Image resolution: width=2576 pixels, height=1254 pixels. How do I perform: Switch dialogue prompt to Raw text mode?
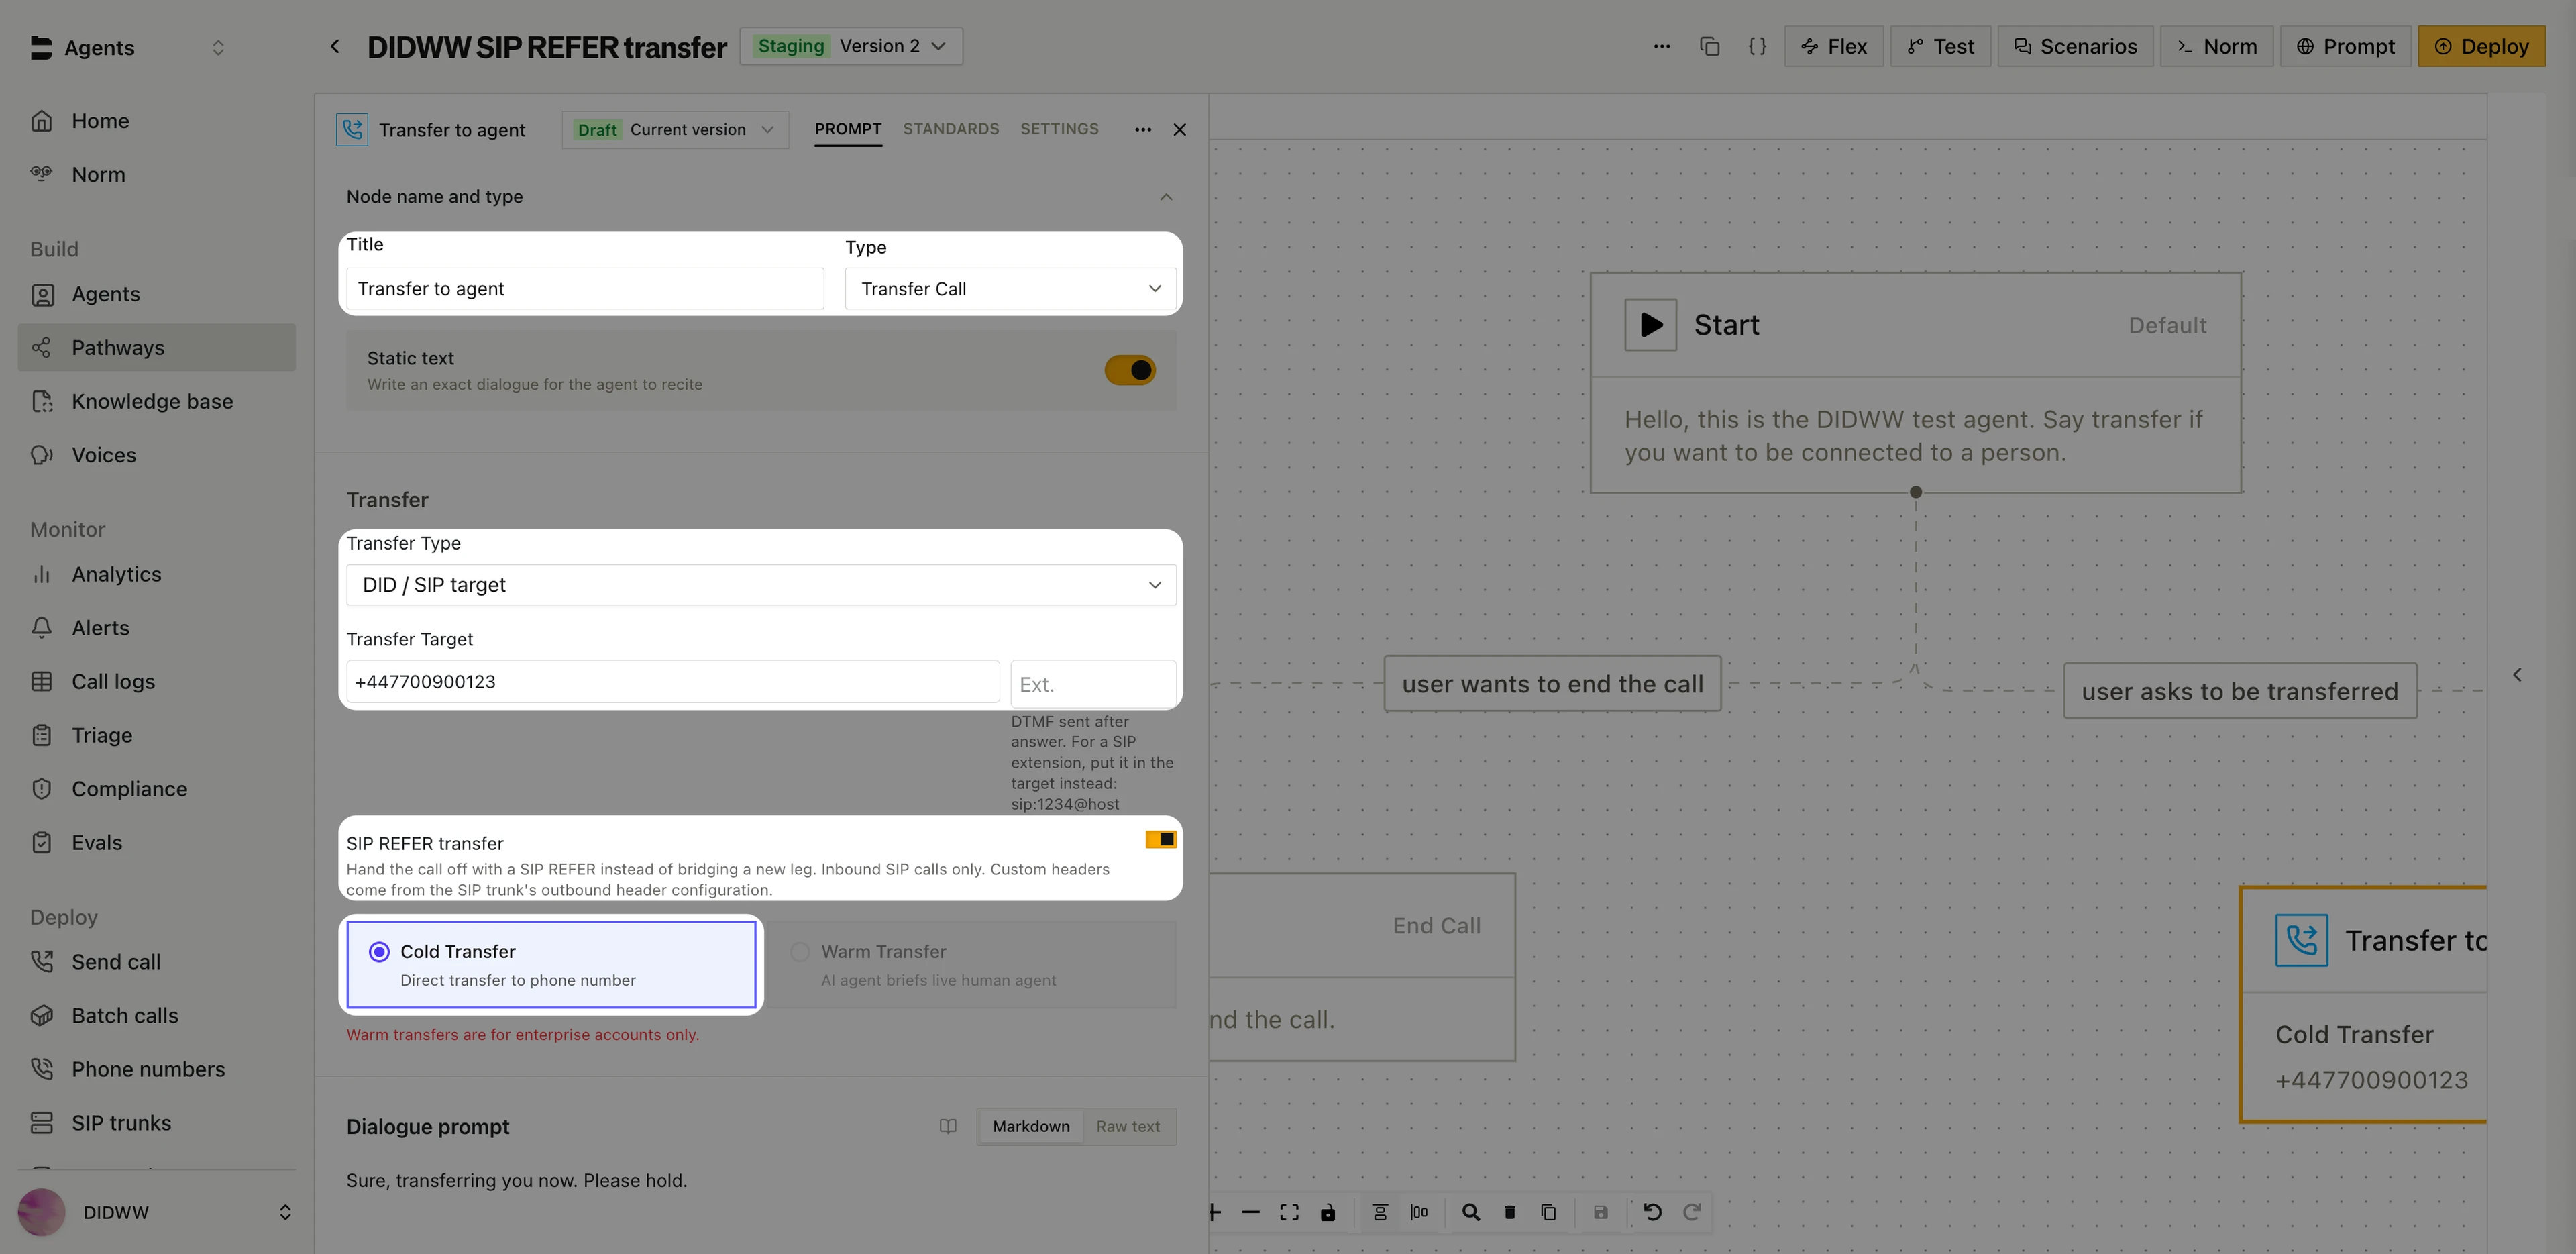1128,1126
